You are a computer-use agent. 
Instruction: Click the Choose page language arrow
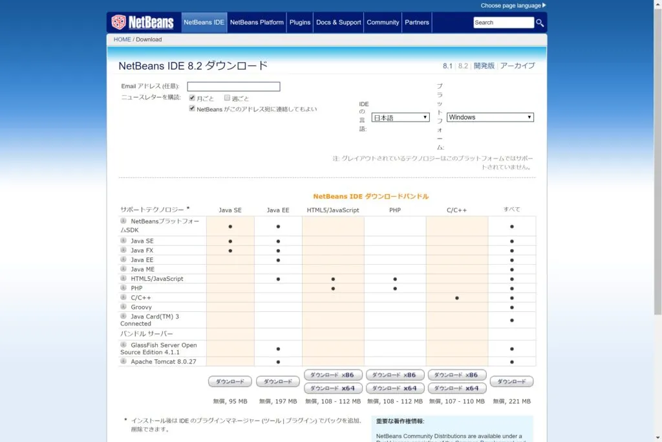coord(544,5)
